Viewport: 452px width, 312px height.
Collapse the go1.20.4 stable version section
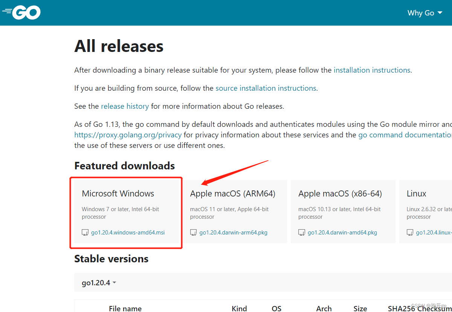[x=99, y=283]
